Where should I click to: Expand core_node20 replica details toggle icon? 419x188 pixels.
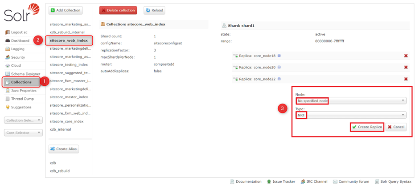(x=279, y=68)
